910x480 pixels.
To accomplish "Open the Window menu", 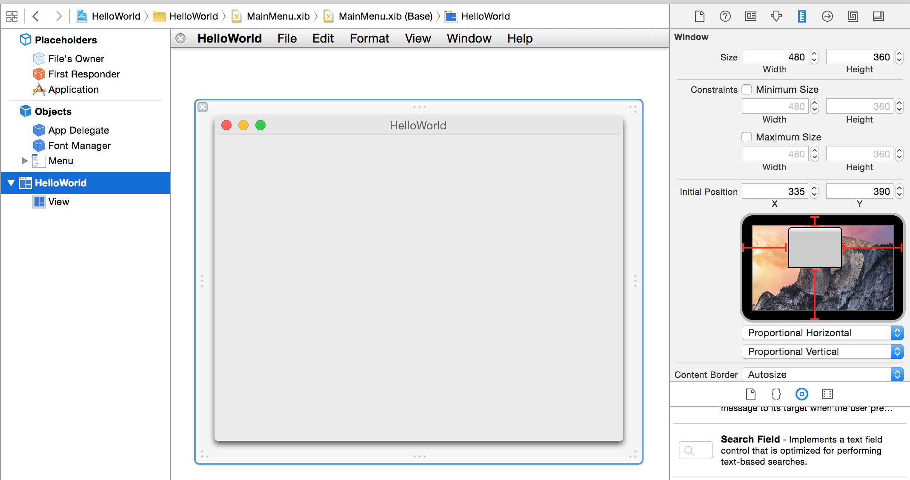I will (x=469, y=38).
